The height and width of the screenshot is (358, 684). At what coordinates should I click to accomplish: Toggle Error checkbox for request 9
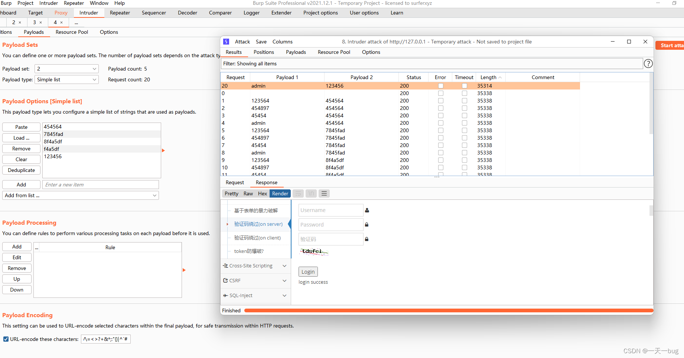click(x=440, y=160)
